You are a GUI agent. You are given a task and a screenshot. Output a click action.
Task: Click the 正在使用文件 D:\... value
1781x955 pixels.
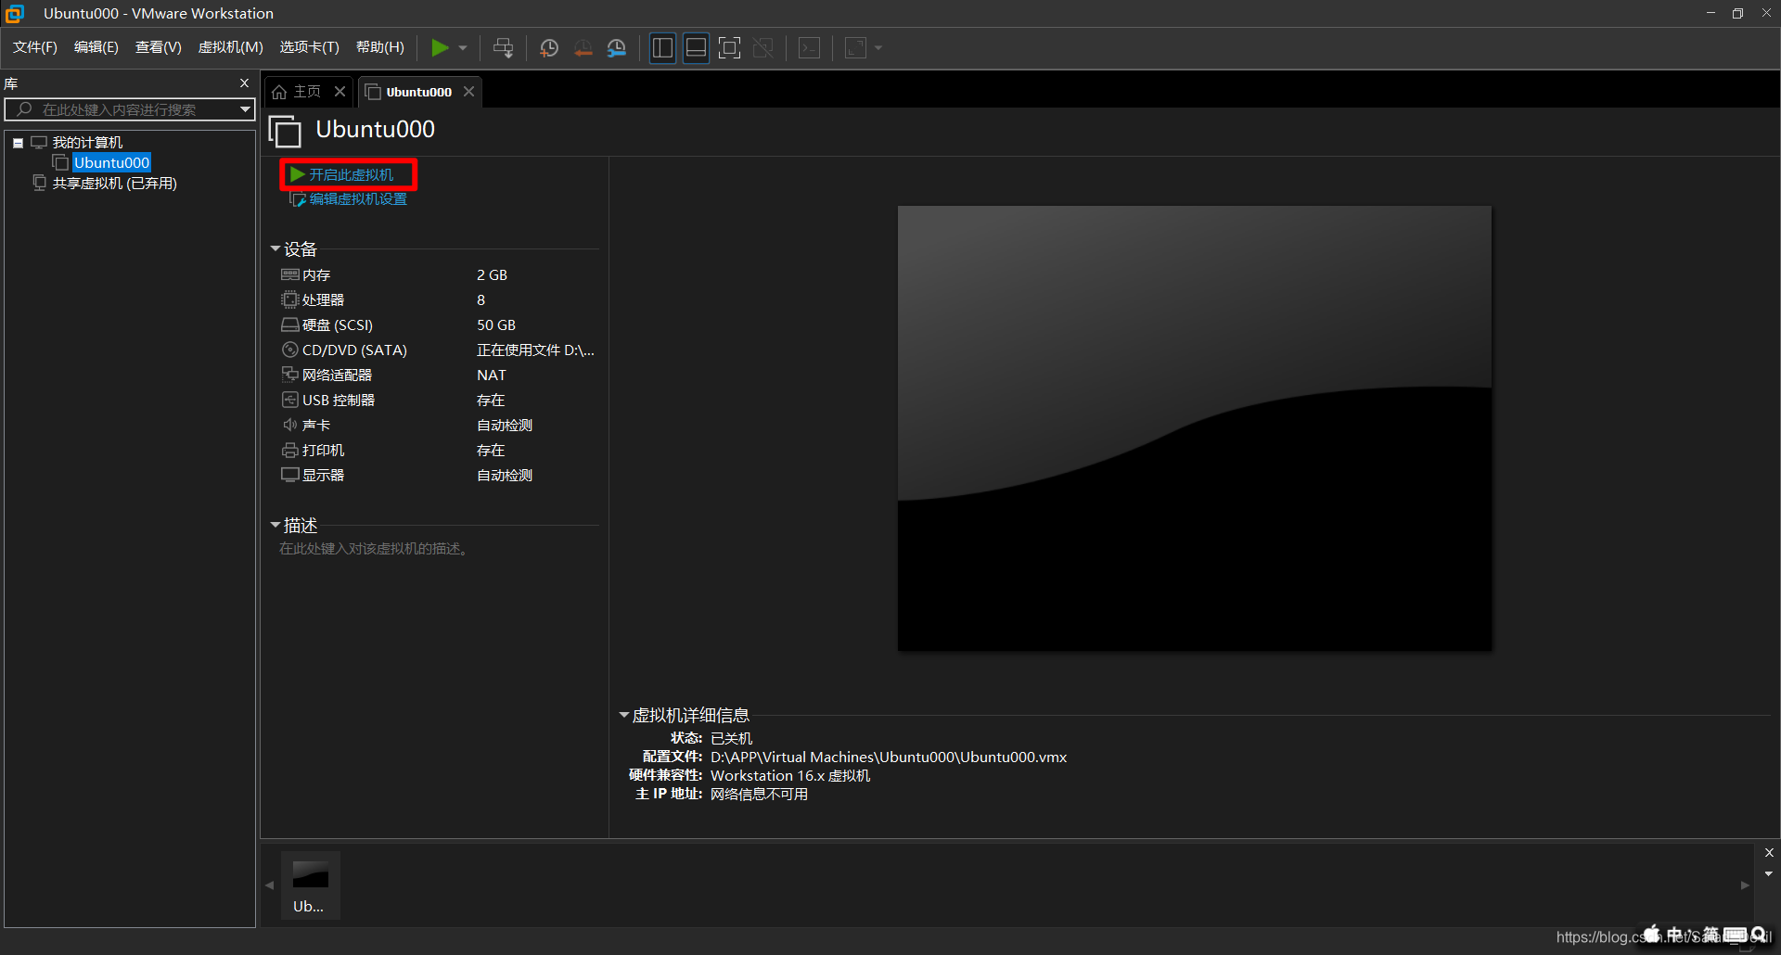coord(535,350)
